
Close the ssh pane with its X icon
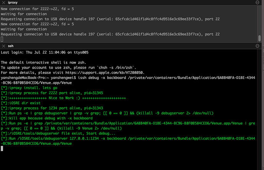4,46
